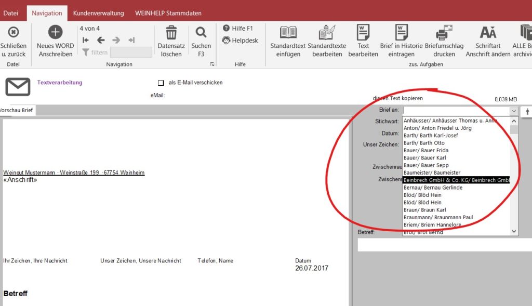Create a Neues WORD Anschreiben

(x=55, y=32)
